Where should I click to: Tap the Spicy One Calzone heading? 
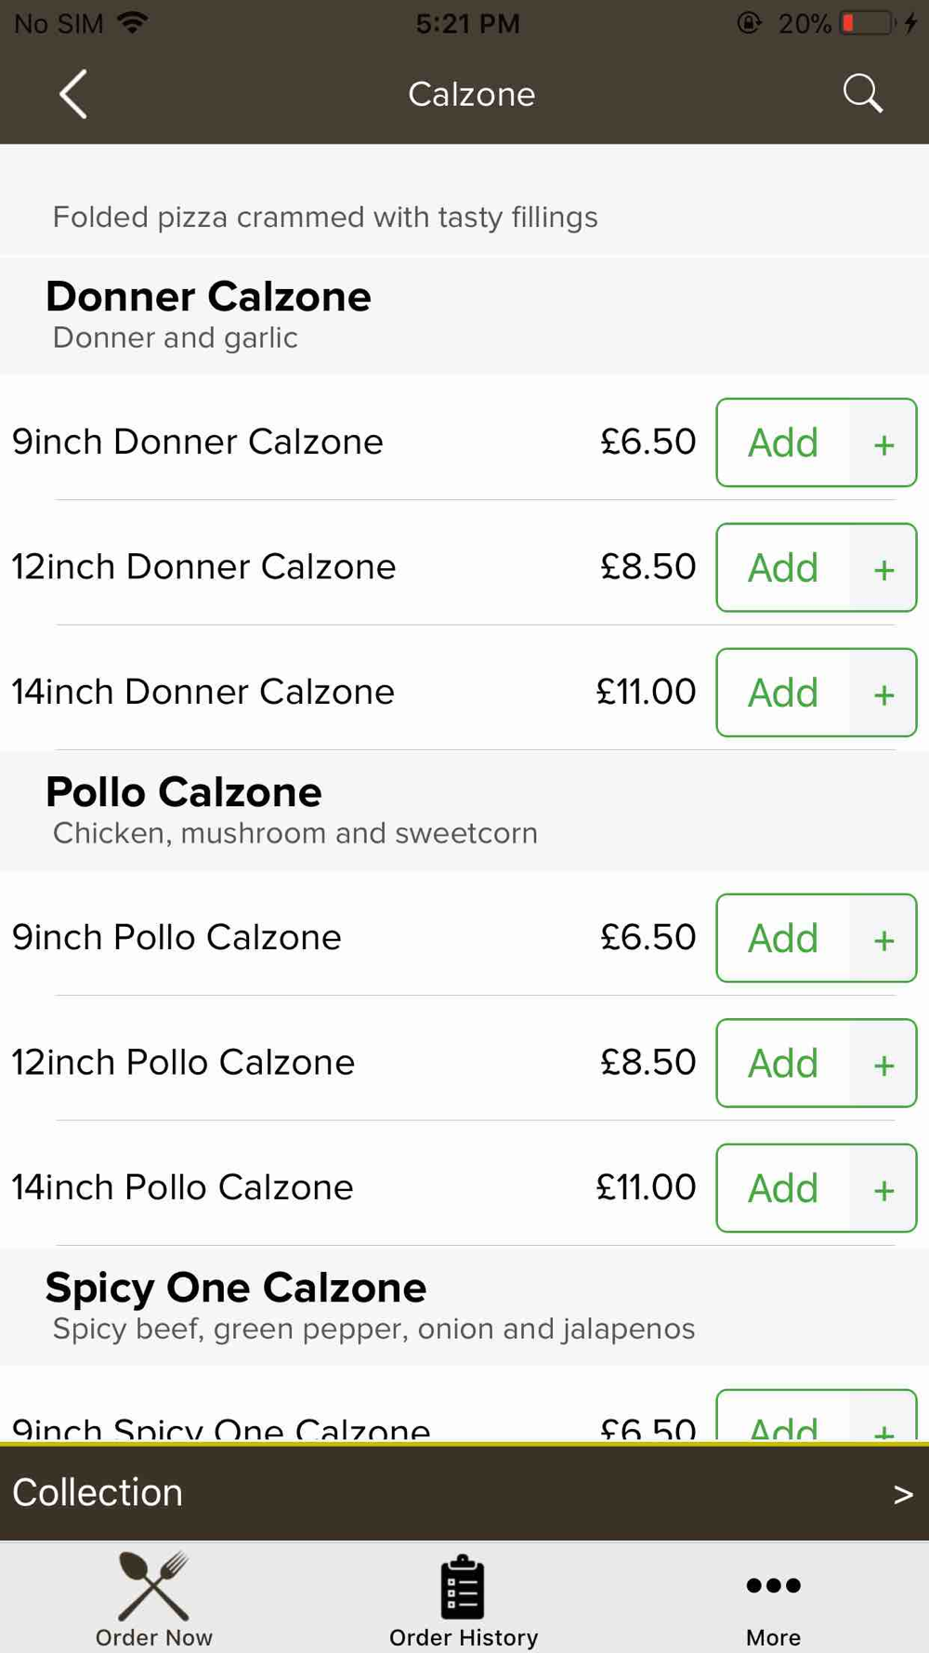[x=236, y=1289]
